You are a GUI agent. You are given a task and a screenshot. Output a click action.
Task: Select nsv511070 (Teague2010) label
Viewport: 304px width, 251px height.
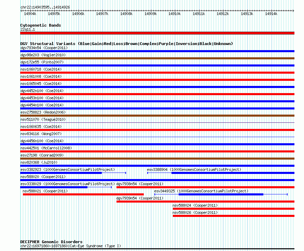[43, 119]
